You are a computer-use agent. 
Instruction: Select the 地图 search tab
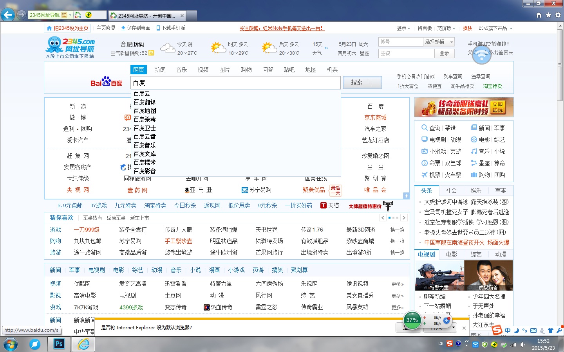[x=311, y=70]
